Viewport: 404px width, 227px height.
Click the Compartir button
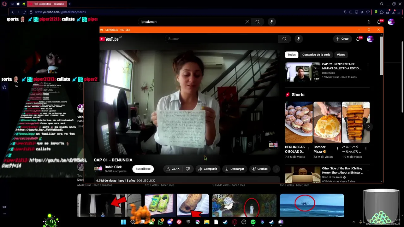click(208, 169)
